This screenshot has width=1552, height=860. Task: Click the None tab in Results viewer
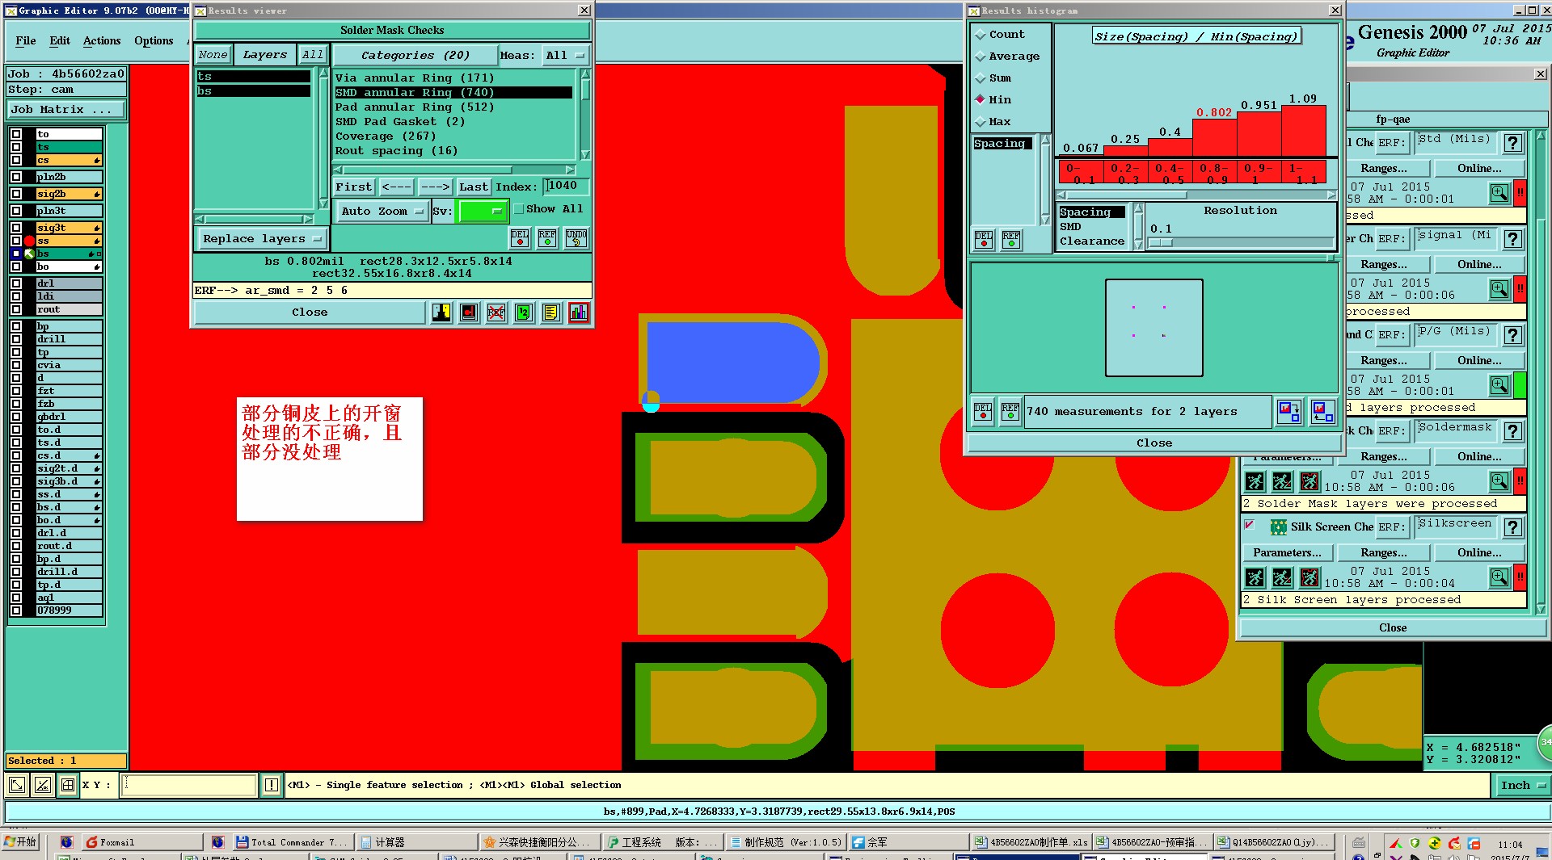(x=213, y=55)
